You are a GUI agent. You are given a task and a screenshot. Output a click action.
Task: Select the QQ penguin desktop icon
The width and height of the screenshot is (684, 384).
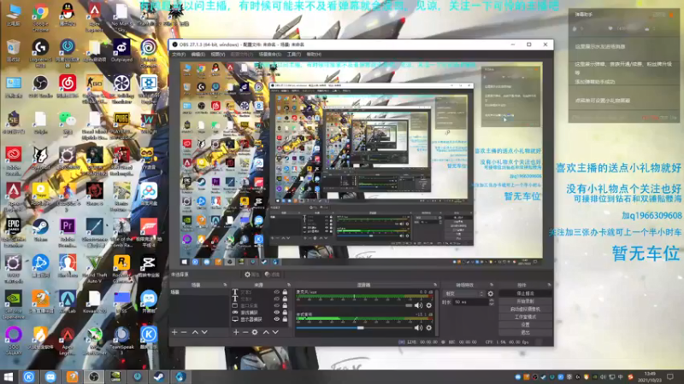pos(68,15)
